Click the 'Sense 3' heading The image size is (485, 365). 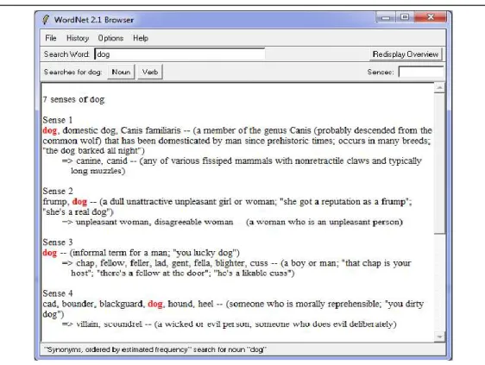click(58, 242)
